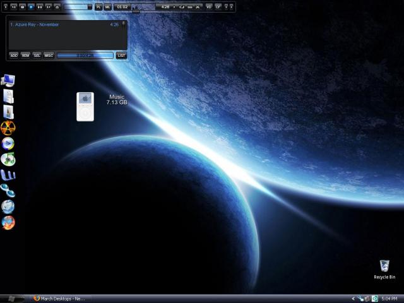The height and width of the screenshot is (303, 404).
Task: Open My Computer dock icon
Action: coord(8,81)
